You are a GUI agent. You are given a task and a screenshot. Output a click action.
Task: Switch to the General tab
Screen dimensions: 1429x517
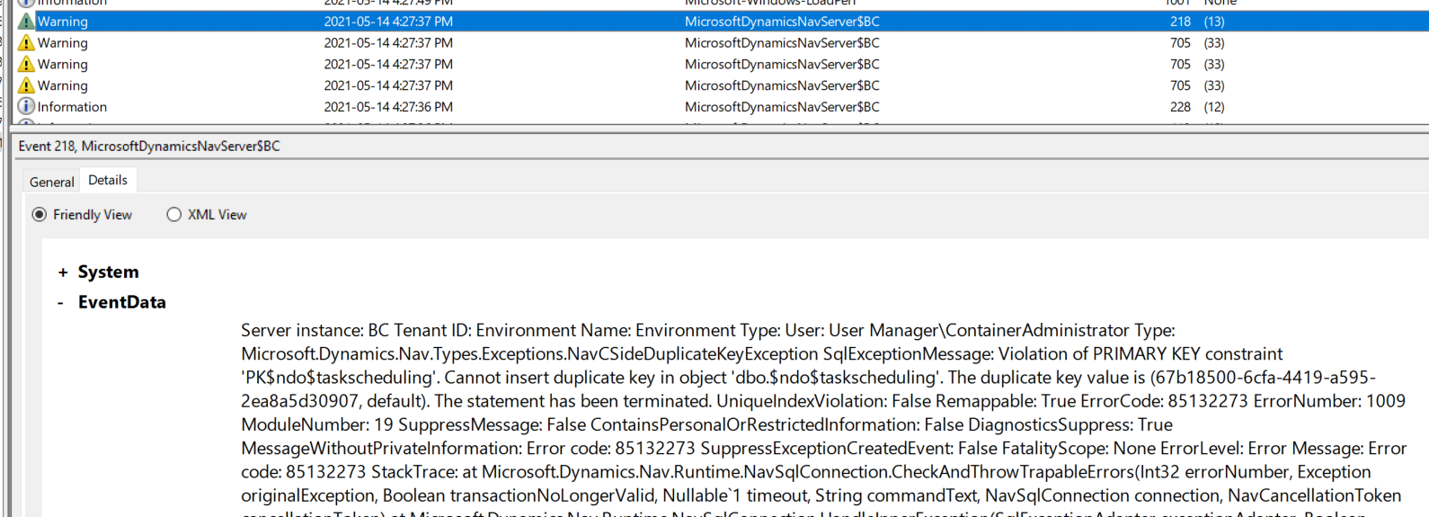coord(52,182)
